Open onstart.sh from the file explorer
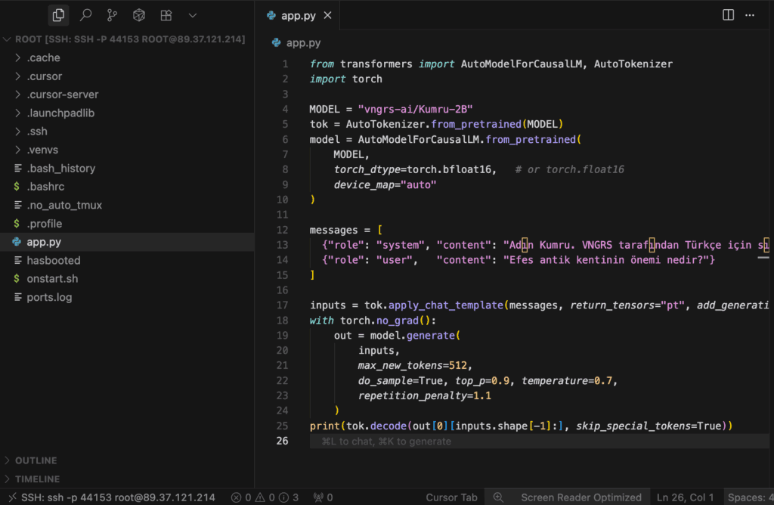This screenshot has height=505, width=774. coord(52,278)
